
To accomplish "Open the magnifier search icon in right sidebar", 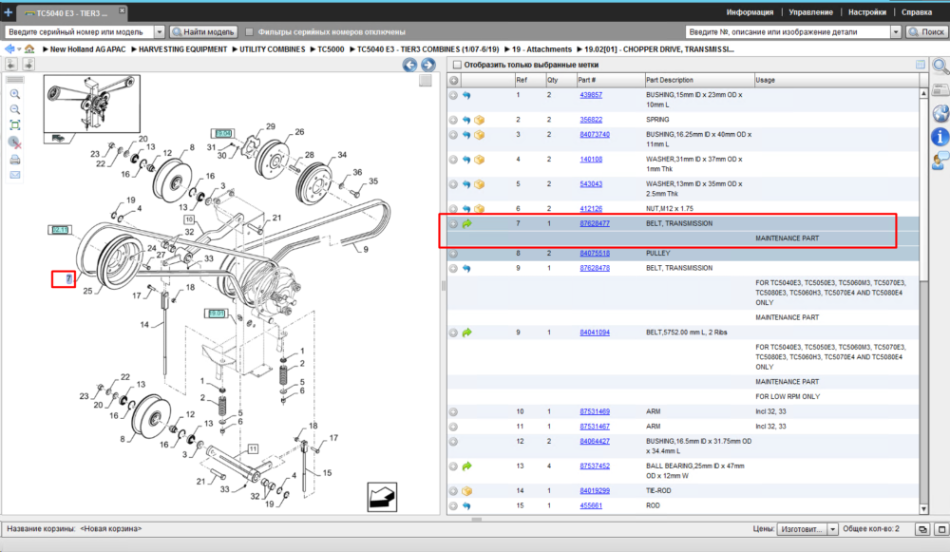I will pos(940,67).
